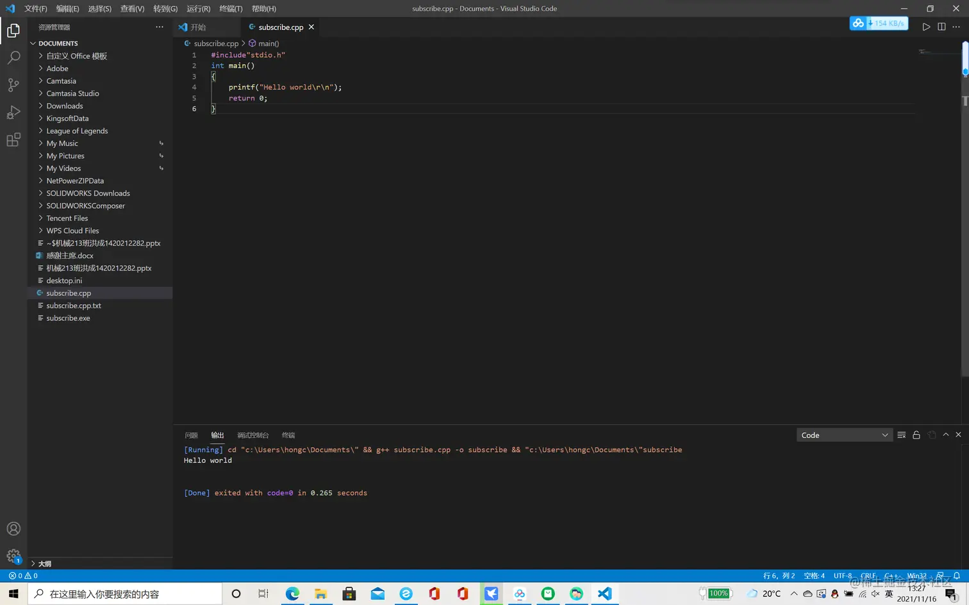Screen dimensions: 969x605
Task: Switch to the 问题 panel tab
Action: (x=191, y=435)
